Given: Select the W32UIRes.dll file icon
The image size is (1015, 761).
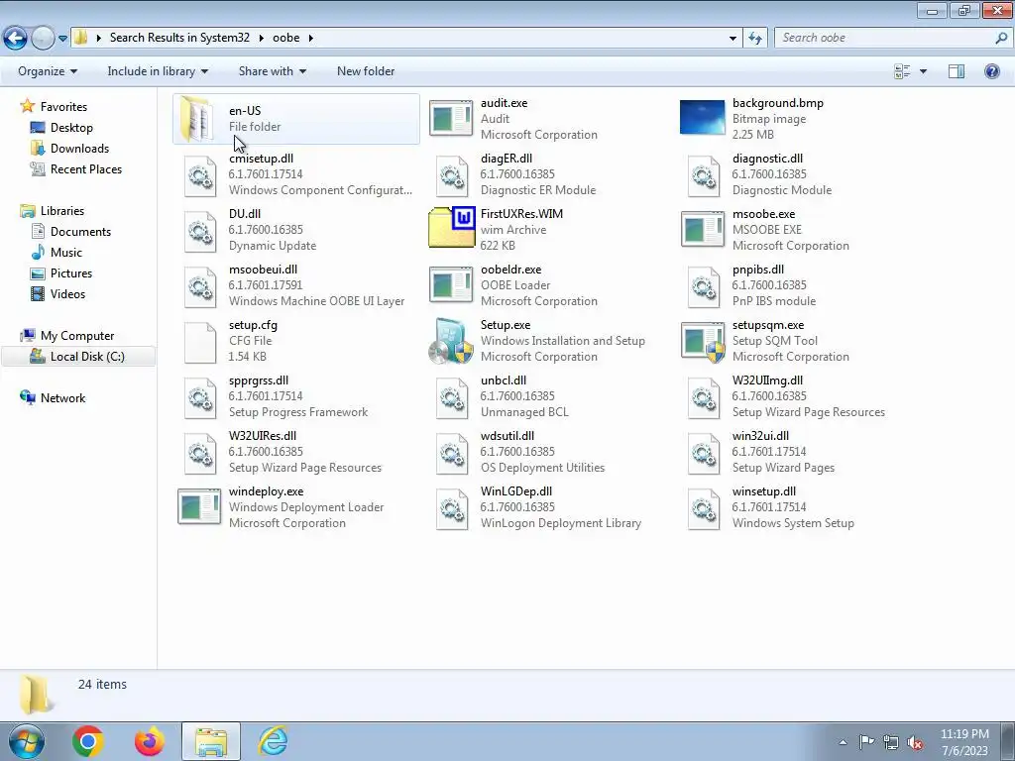Looking at the screenshot, I should (x=200, y=454).
